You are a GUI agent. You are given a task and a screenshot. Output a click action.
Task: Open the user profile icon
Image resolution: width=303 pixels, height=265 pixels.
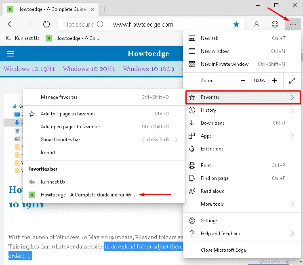[257, 24]
